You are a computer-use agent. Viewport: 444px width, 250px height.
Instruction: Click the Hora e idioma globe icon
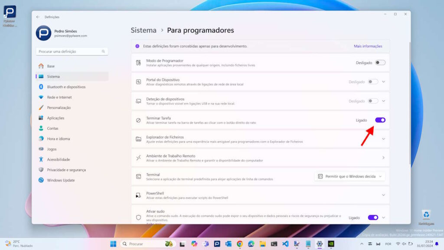pos(41,138)
